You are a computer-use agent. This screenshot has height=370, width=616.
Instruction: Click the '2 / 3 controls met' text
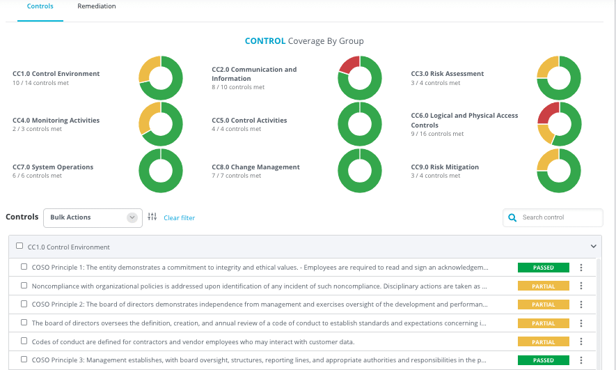(x=38, y=129)
